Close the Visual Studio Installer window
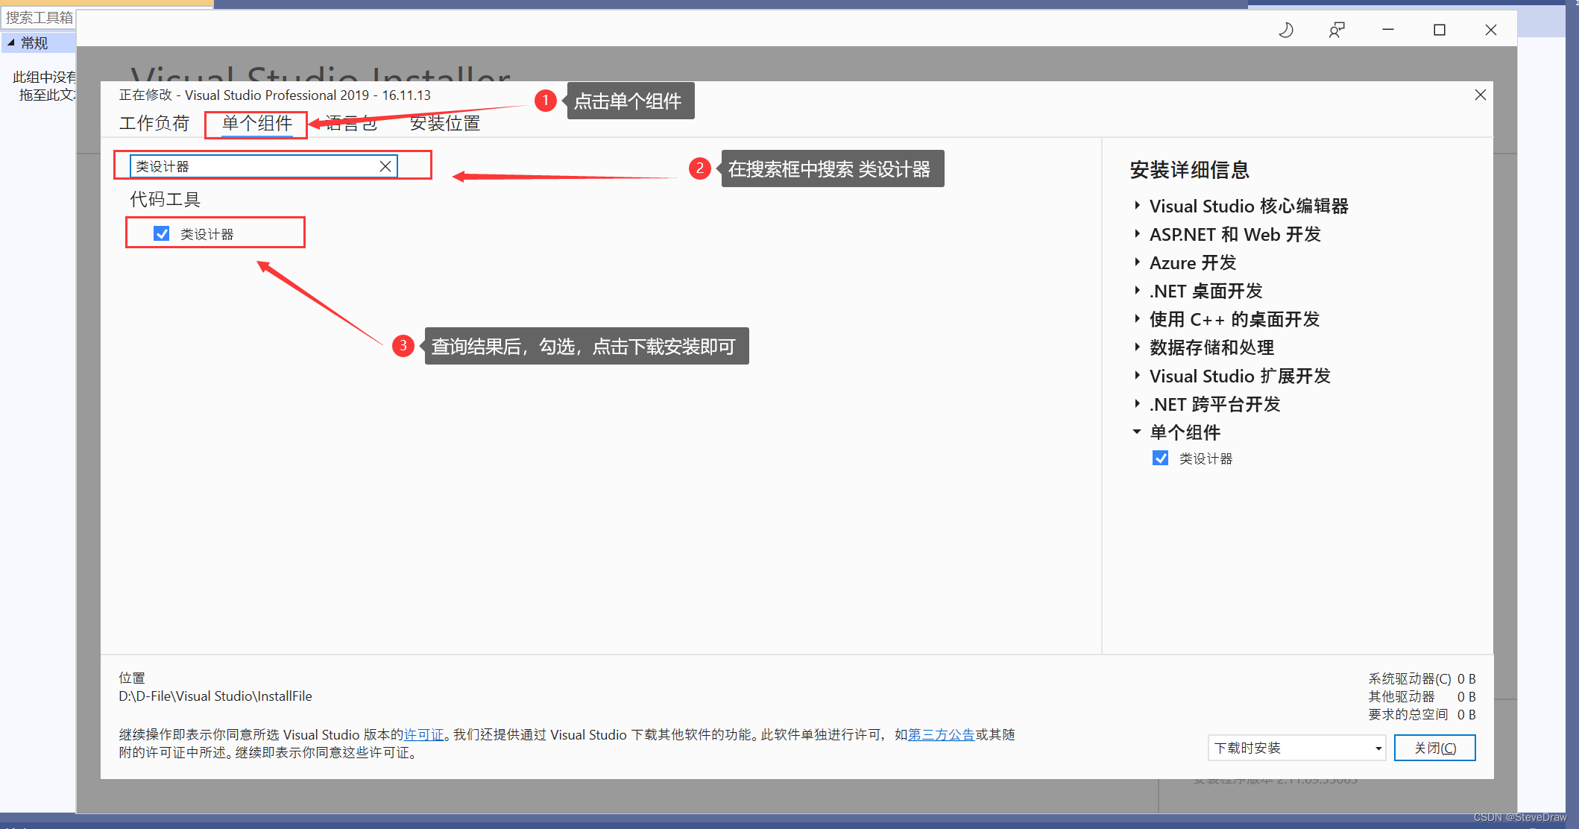 pos(1491,30)
